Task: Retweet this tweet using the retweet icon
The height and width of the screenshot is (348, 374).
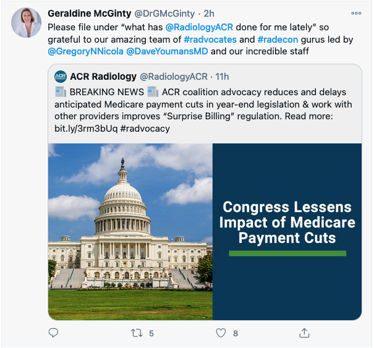Action: 137,333
